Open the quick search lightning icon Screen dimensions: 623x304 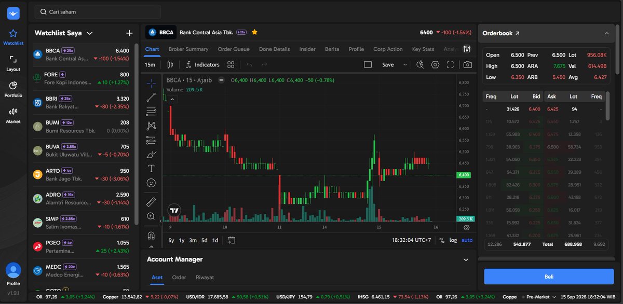pos(420,65)
